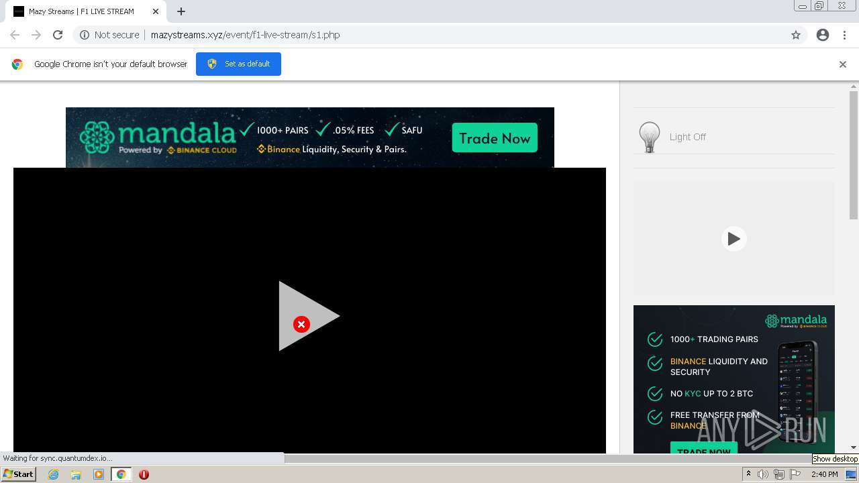Play the small sidebar video

point(734,239)
